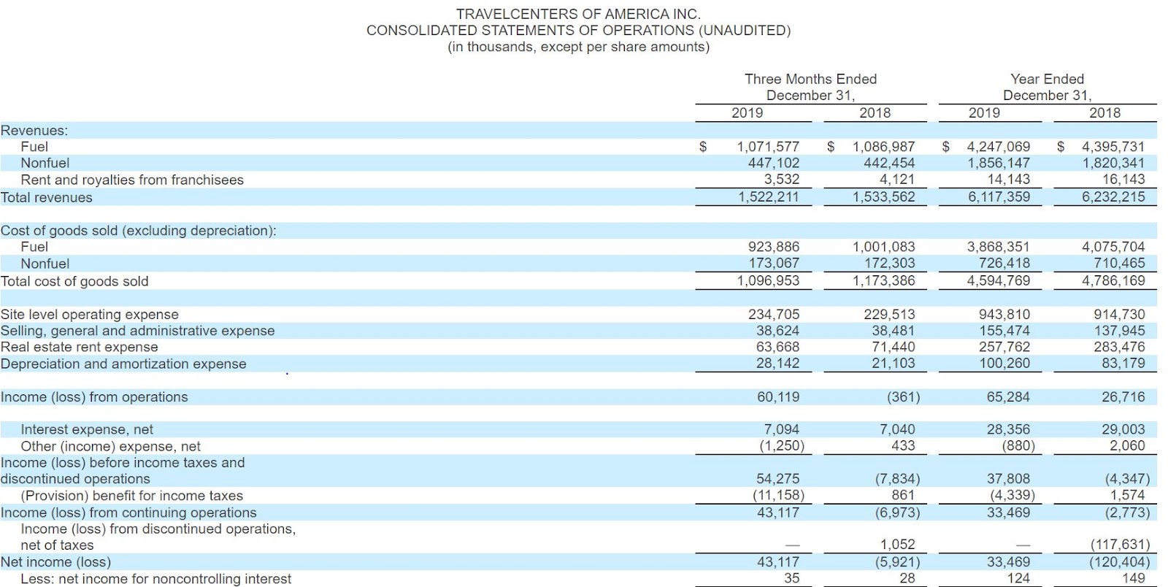
Task: Click 'Site level operating expense' label
Action: (90, 315)
